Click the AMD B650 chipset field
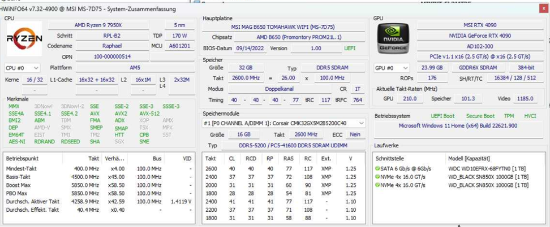The image size is (550, 227). (x=299, y=37)
